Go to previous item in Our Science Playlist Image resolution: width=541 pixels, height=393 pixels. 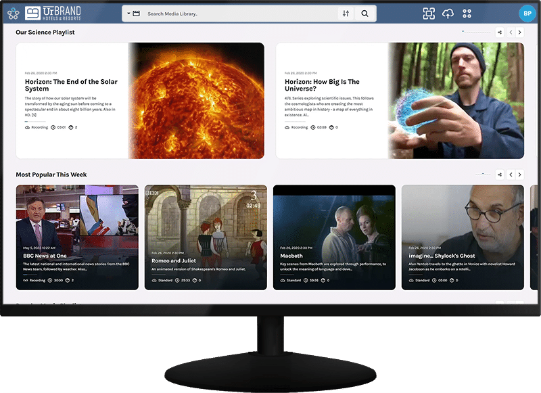tap(511, 32)
